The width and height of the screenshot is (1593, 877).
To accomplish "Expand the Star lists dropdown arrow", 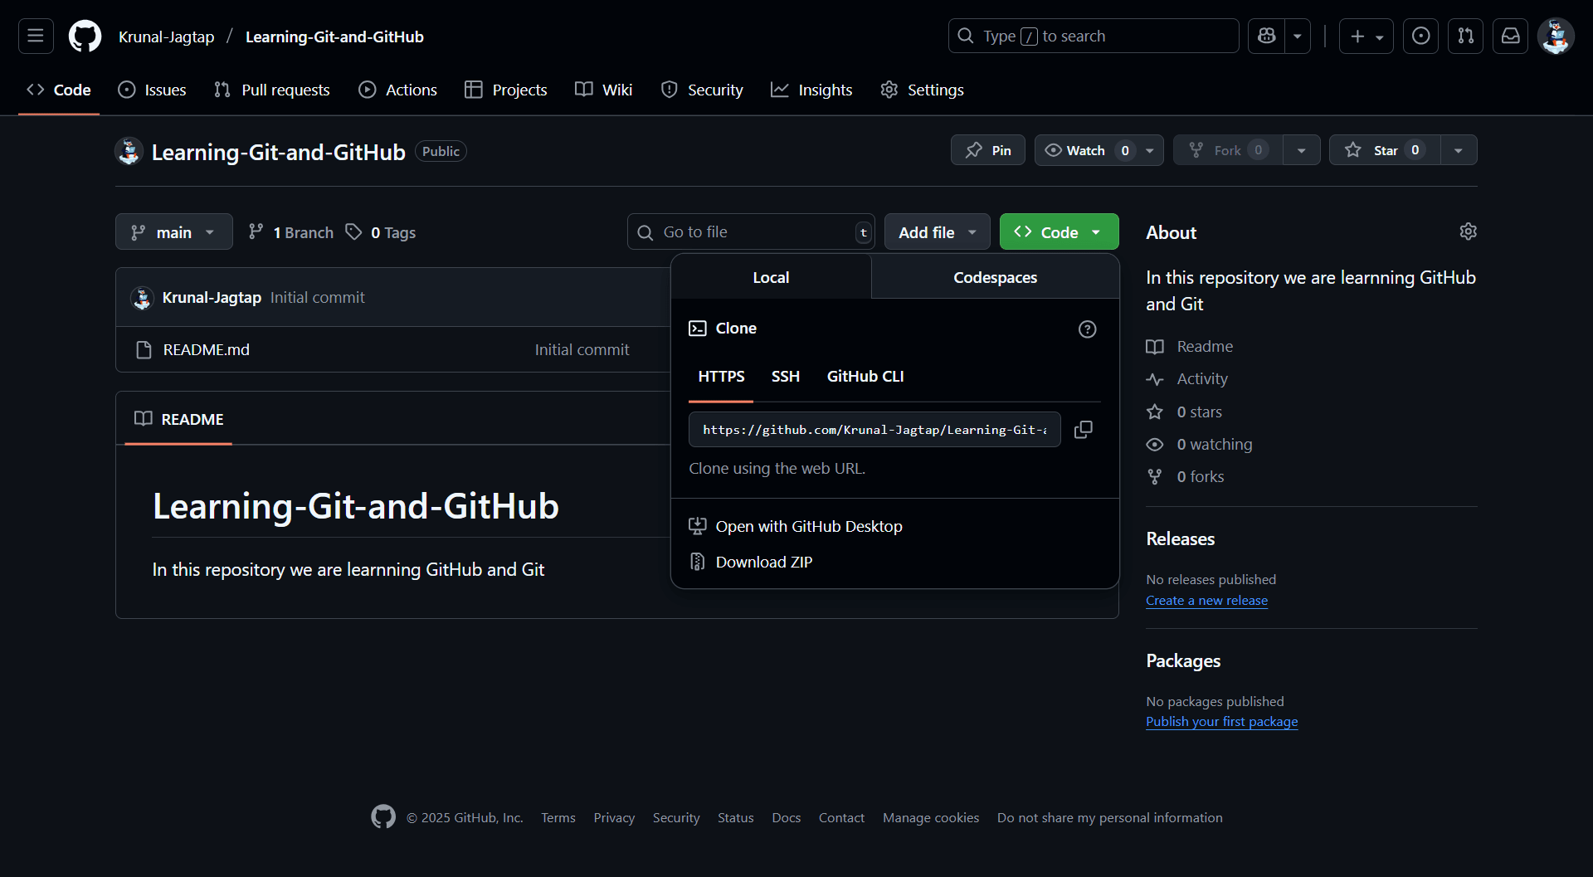I will (x=1459, y=150).
